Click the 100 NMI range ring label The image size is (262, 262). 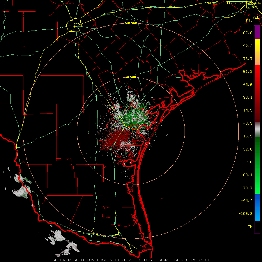pyautogui.click(x=131, y=23)
